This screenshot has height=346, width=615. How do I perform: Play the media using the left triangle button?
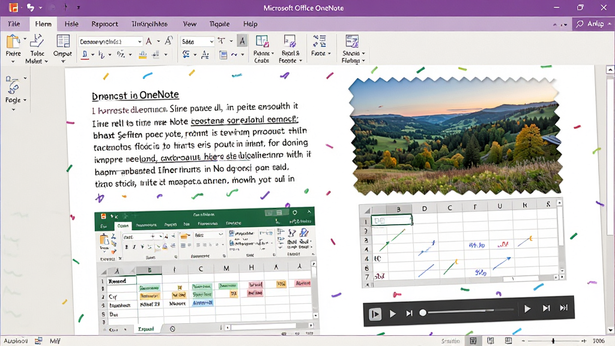point(393,314)
